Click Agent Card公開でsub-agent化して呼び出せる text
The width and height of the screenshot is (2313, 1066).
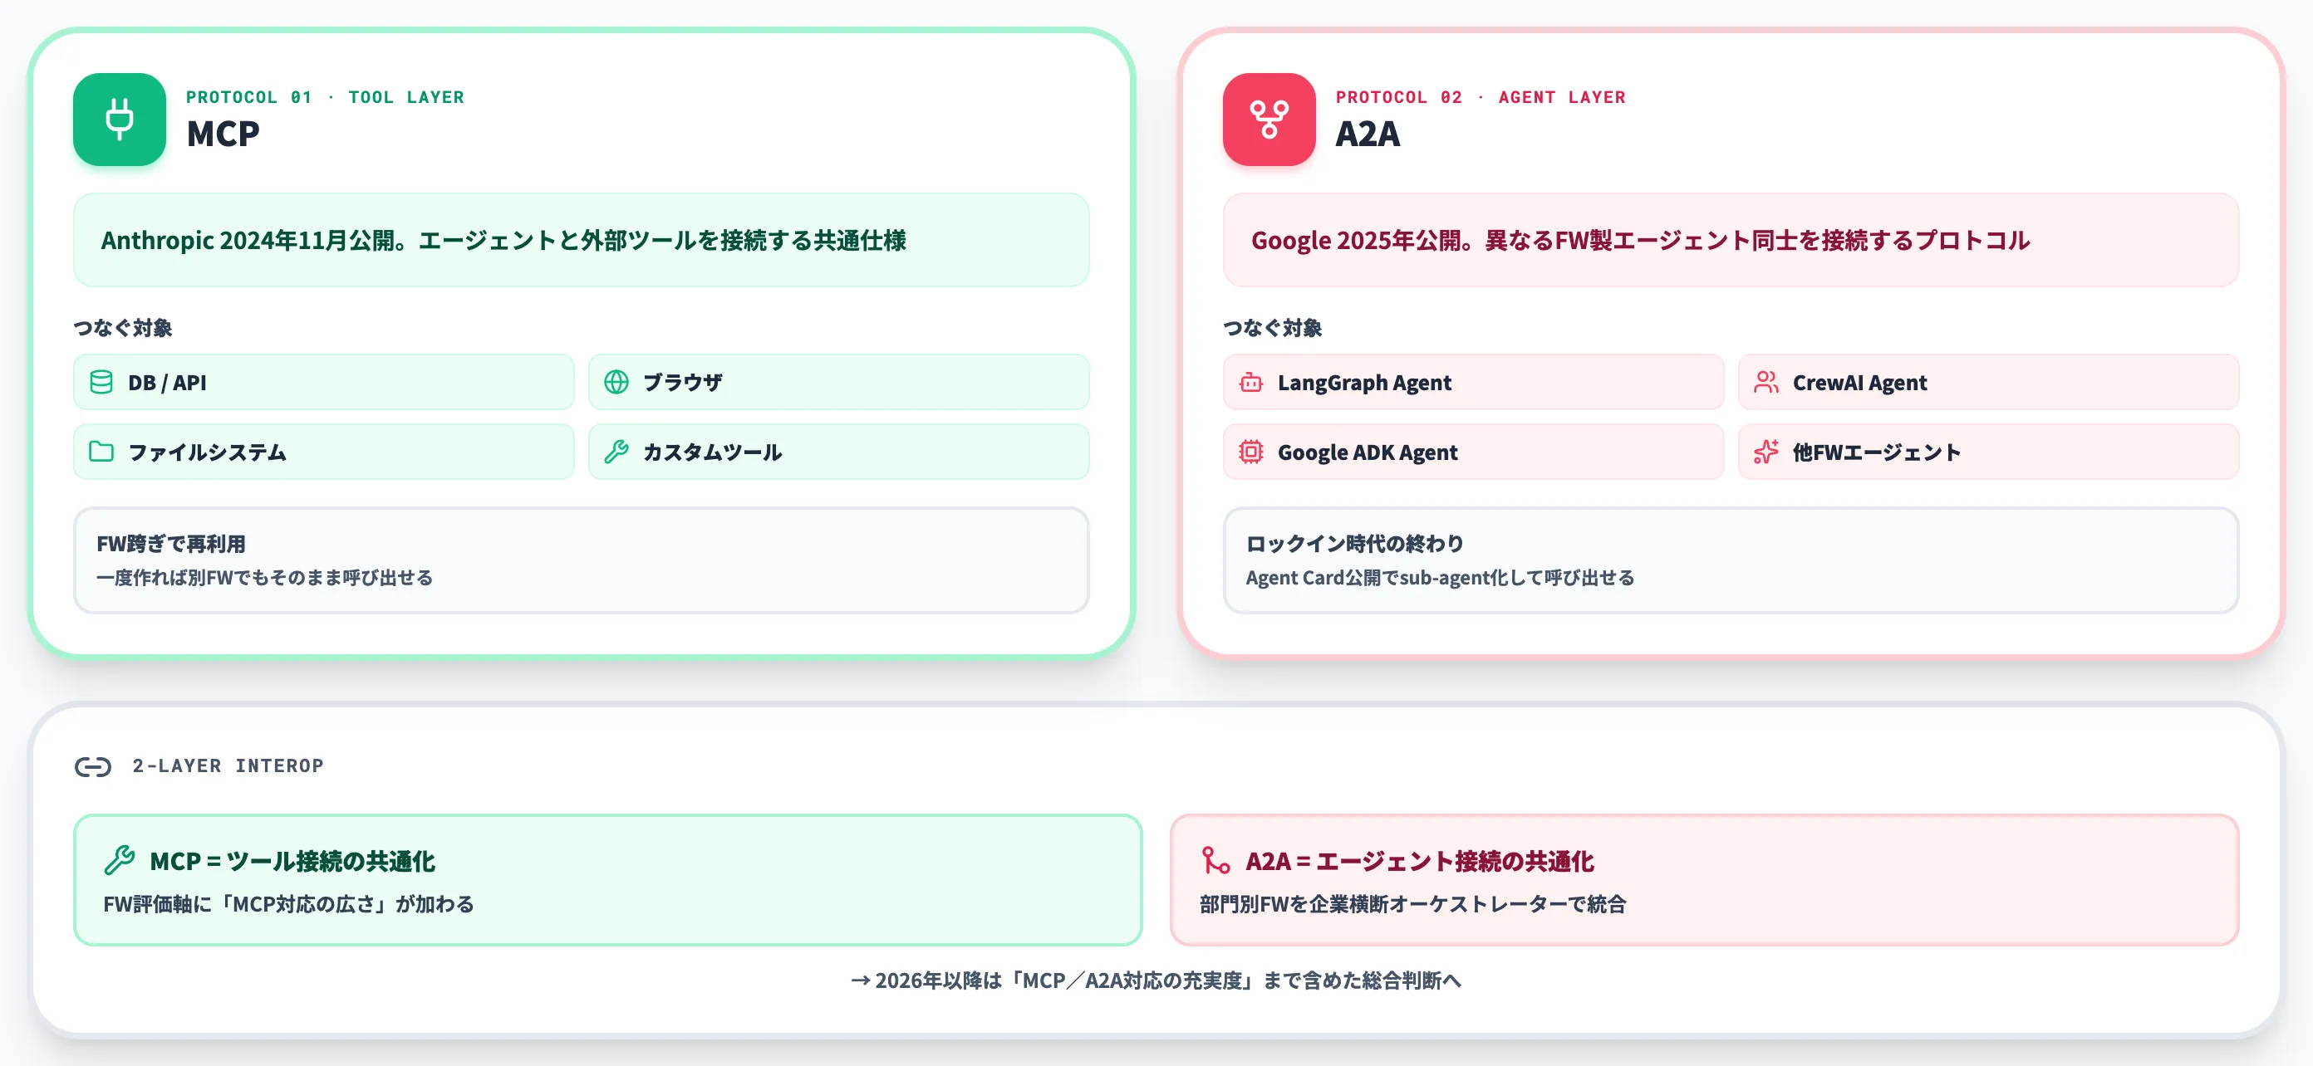1441,578
